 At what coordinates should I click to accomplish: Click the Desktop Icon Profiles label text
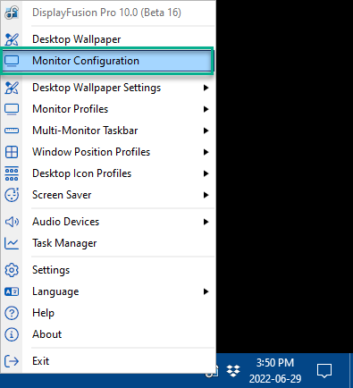tap(82, 173)
